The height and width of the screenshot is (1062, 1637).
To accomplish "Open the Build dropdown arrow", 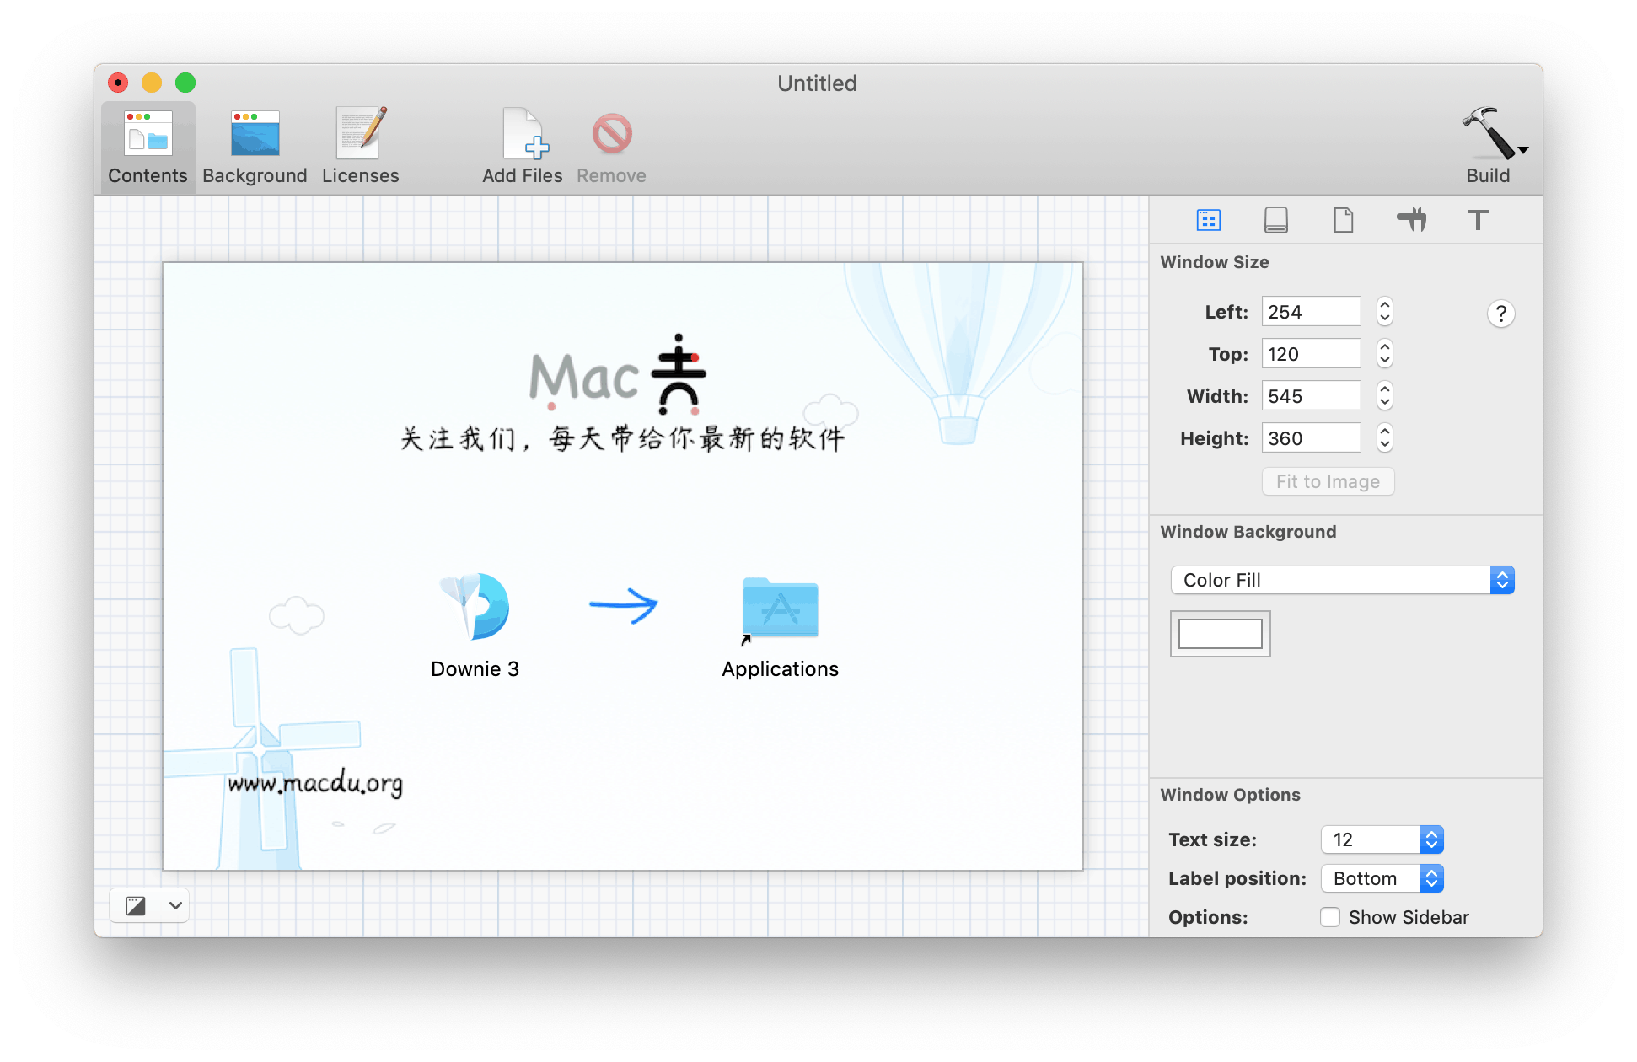I will [1523, 150].
